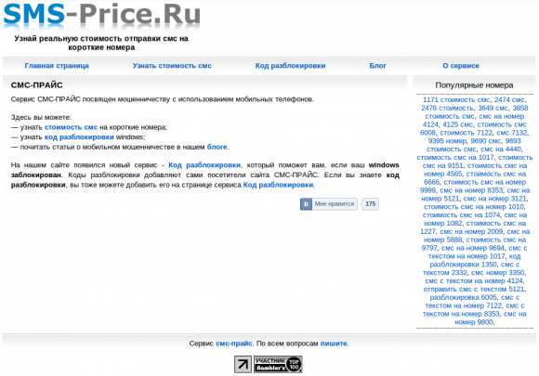Go to the Код разблокировки menu item

290,66
